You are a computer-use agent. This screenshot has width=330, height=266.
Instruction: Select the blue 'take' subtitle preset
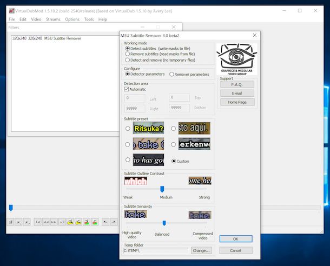point(128,144)
